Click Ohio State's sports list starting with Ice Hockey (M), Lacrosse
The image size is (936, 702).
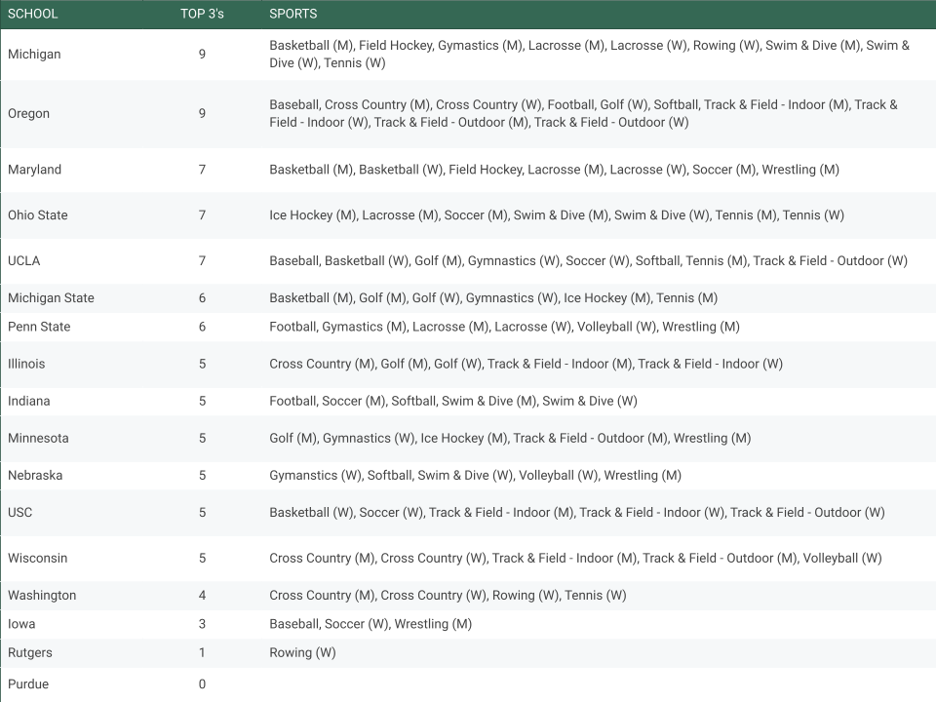[x=557, y=214]
